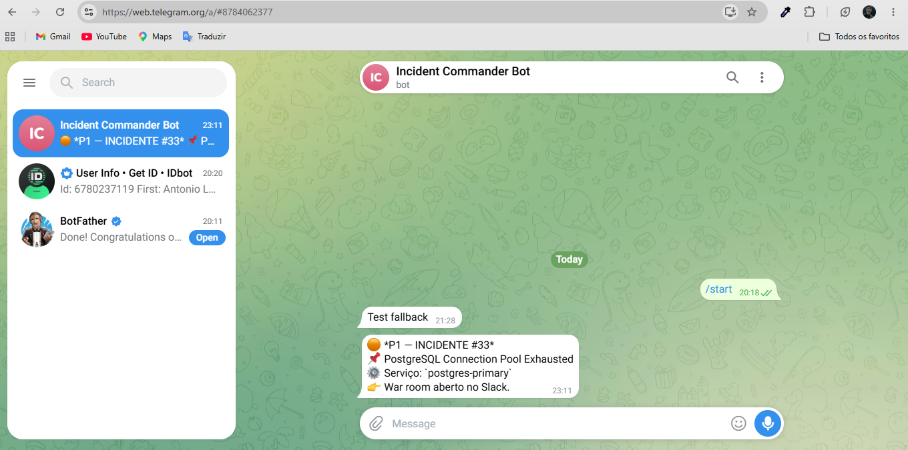Click the Incident Commander Bot header avatar
Viewport: 908px width, 450px height.
(x=376, y=77)
